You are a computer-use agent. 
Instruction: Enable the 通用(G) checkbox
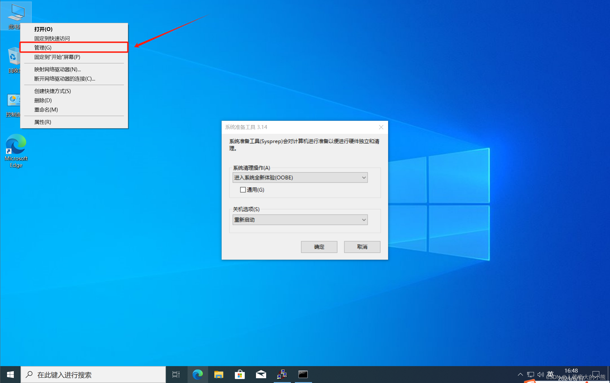tap(243, 190)
